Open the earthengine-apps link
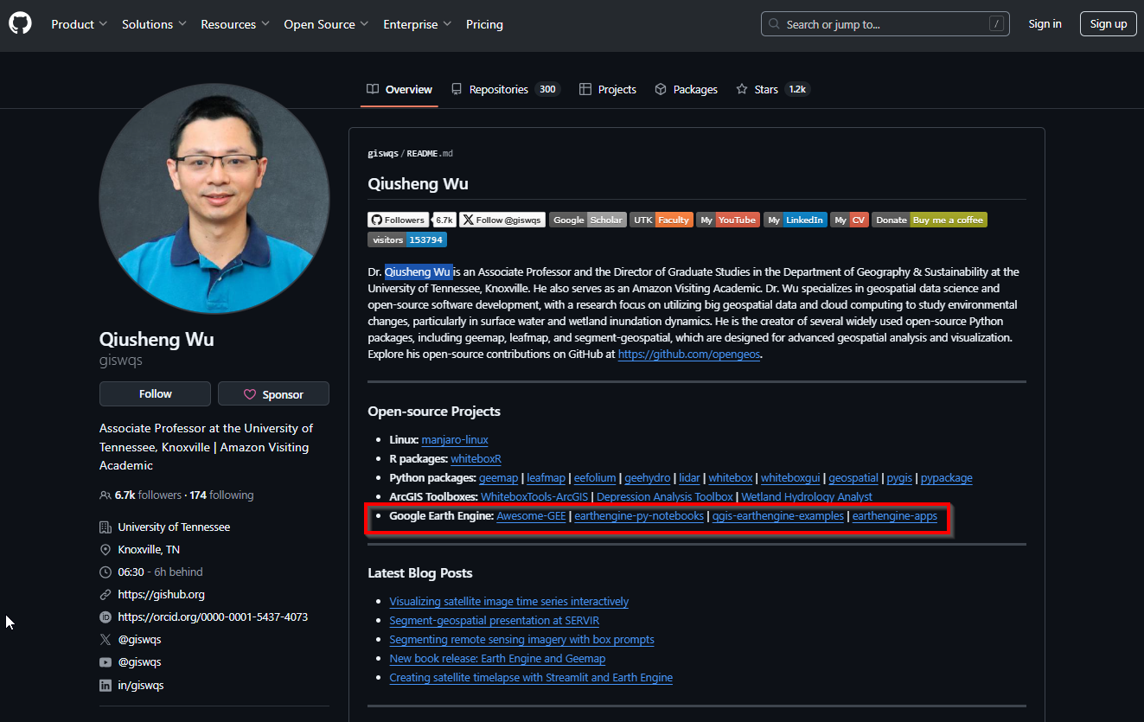The width and height of the screenshot is (1144, 722). [895, 516]
